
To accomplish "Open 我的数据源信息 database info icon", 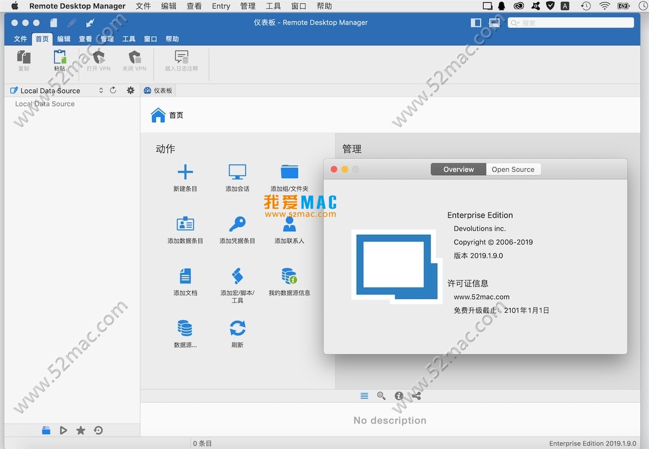I will coord(289,276).
